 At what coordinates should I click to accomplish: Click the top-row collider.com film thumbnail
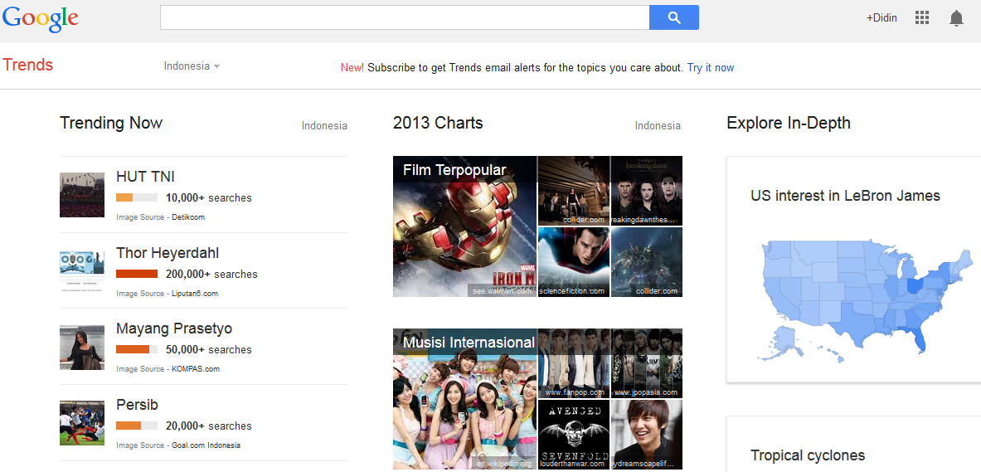click(574, 190)
